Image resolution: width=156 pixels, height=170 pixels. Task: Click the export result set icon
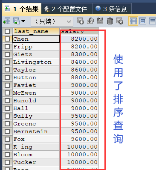(7, 21)
